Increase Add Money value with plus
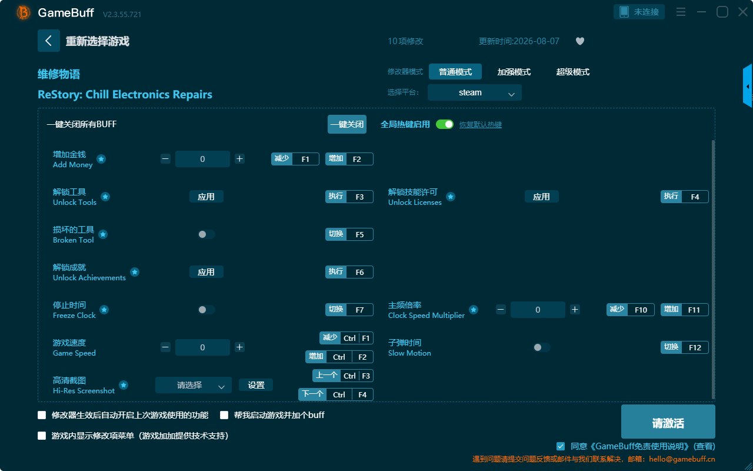Image resolution: width=753 pixels, height=471 pixels. [x=239, y=159]
